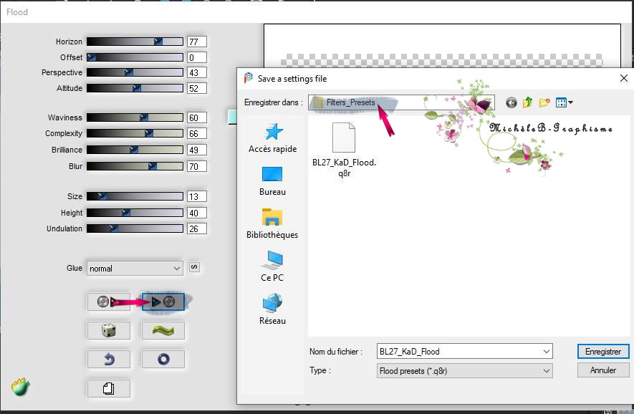Click the Annuler button
The image size is (634, 414).
pyautogui.click(x=603, y=370)
